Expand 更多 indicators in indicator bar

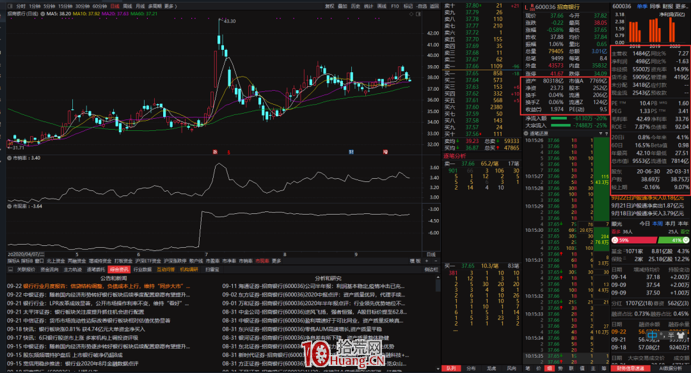276,261
